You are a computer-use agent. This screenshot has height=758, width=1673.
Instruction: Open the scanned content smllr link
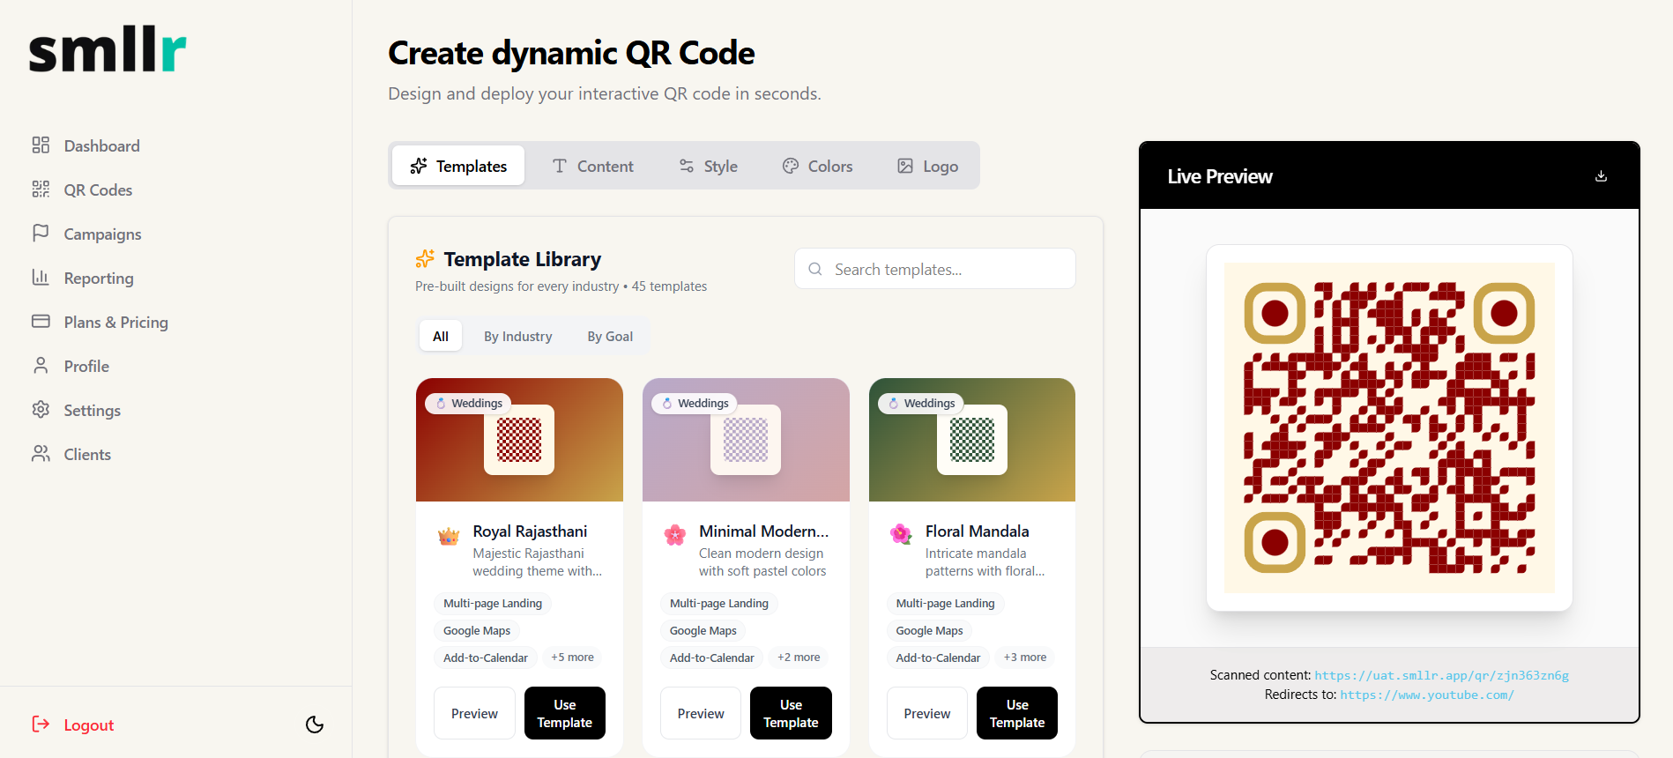[x=1441, y=675]
